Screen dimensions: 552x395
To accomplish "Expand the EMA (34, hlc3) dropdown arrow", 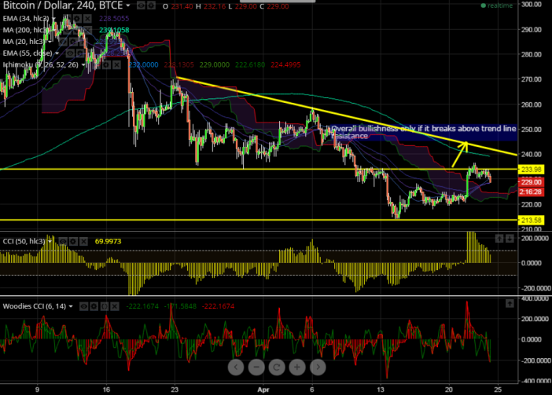I will click(x=53, y=19).
